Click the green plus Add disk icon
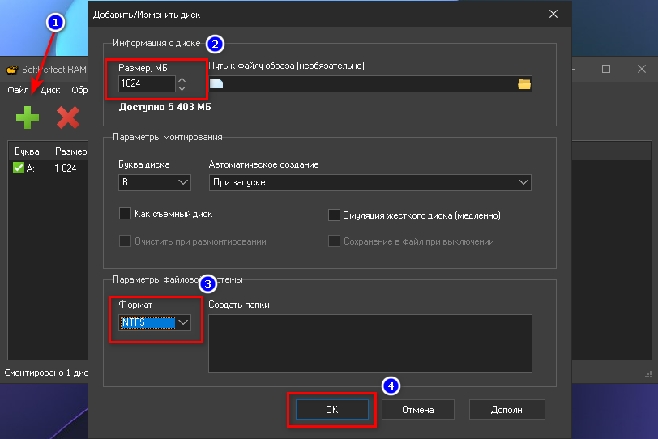The image size is (658, 439). coord(27,117)
